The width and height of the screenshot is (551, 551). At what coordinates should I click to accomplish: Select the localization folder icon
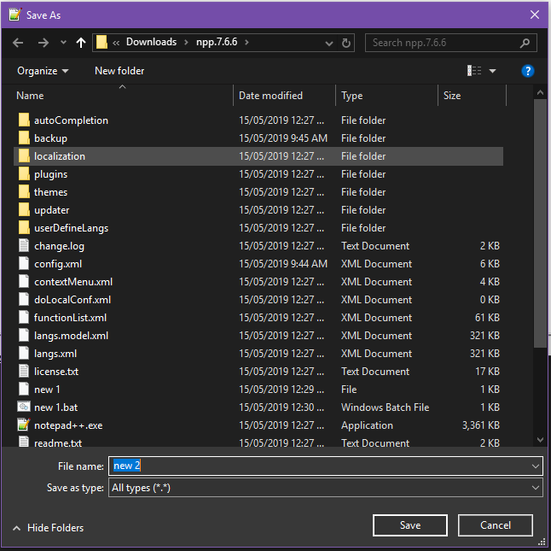[24, 155]
